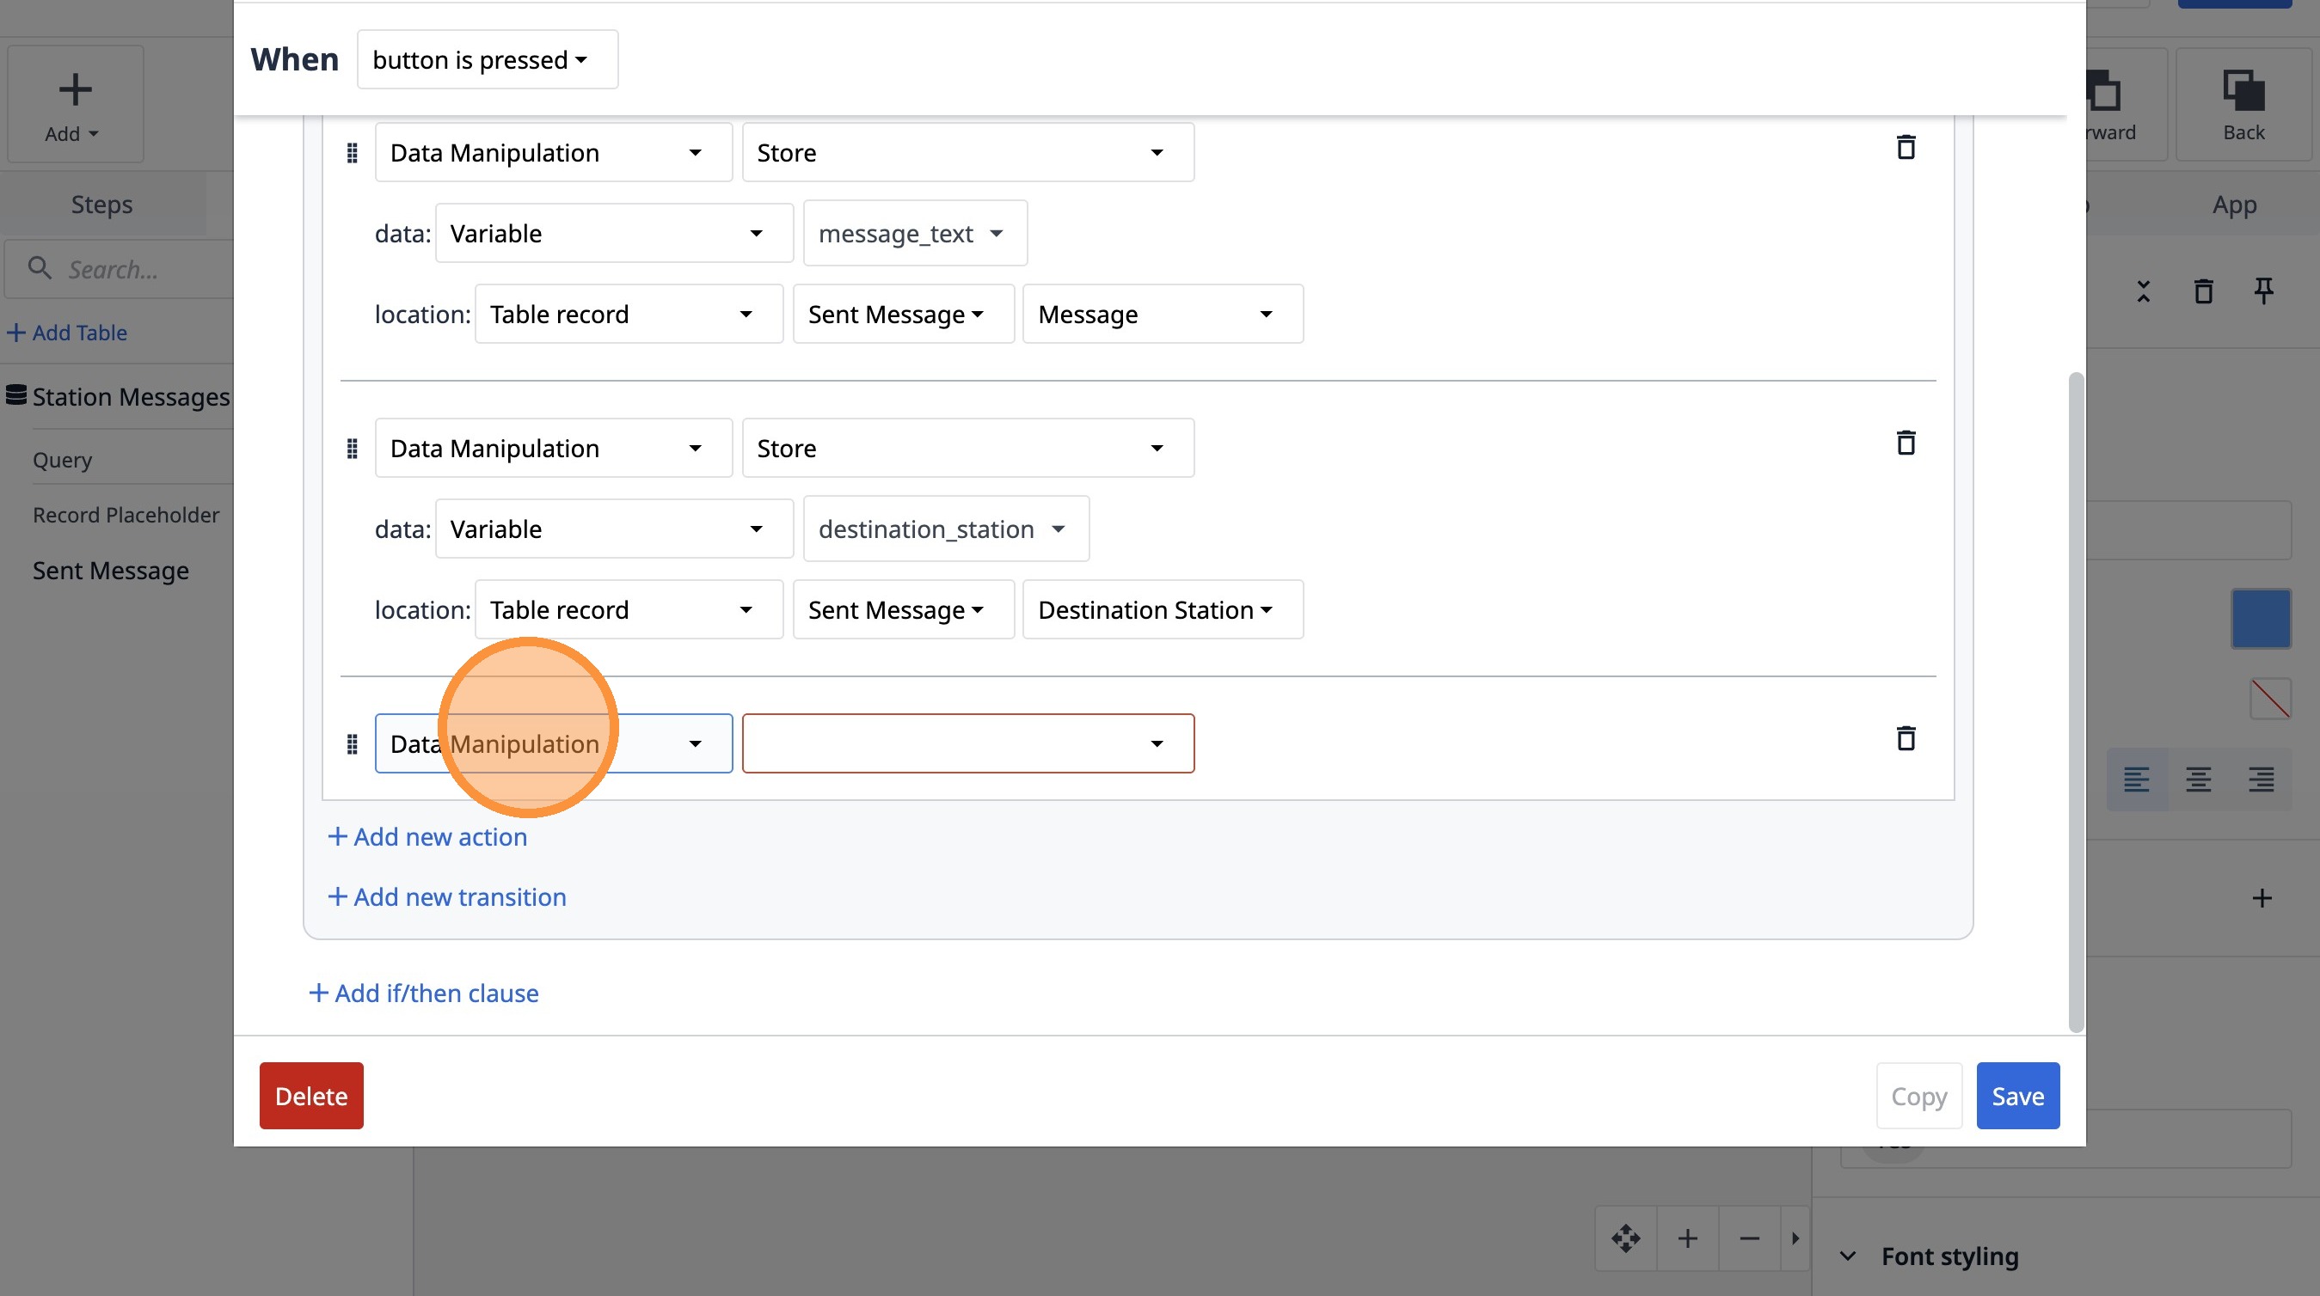The image size is (2320, 1296).
Task: Delete the destination_station Store action
Action: [x=1905, y=443]
